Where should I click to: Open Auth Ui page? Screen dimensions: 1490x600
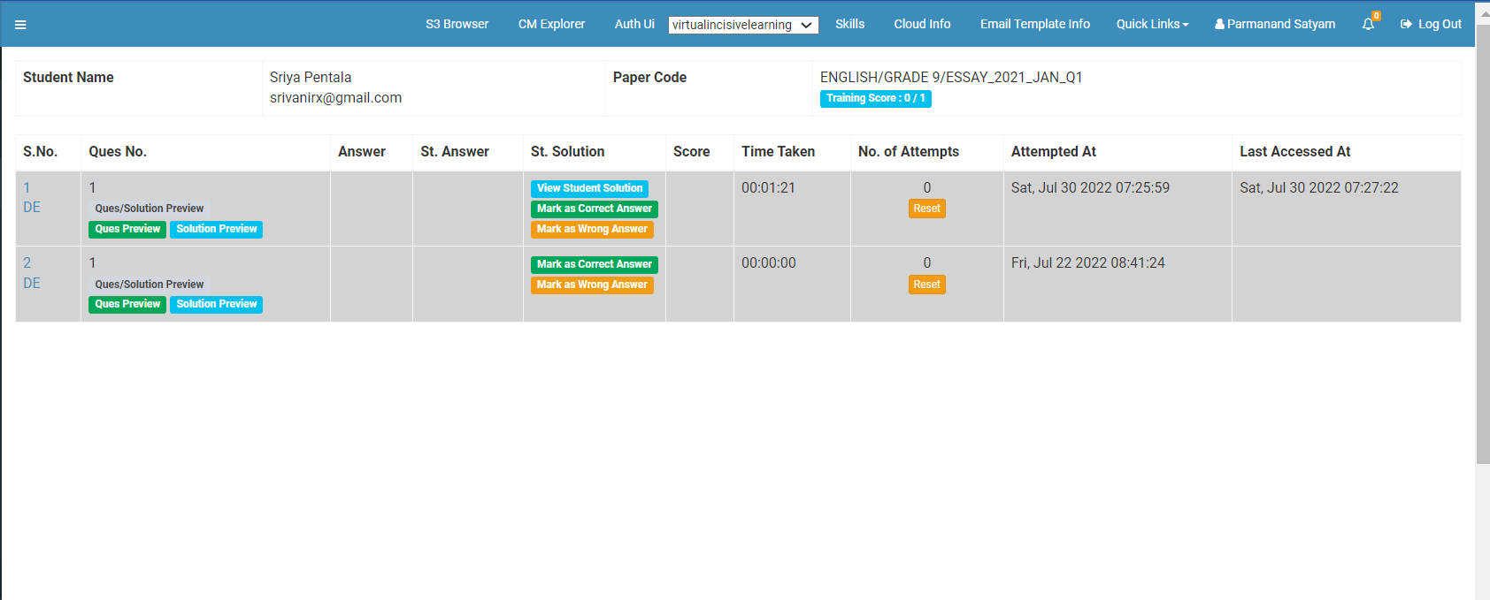(634, 24)
